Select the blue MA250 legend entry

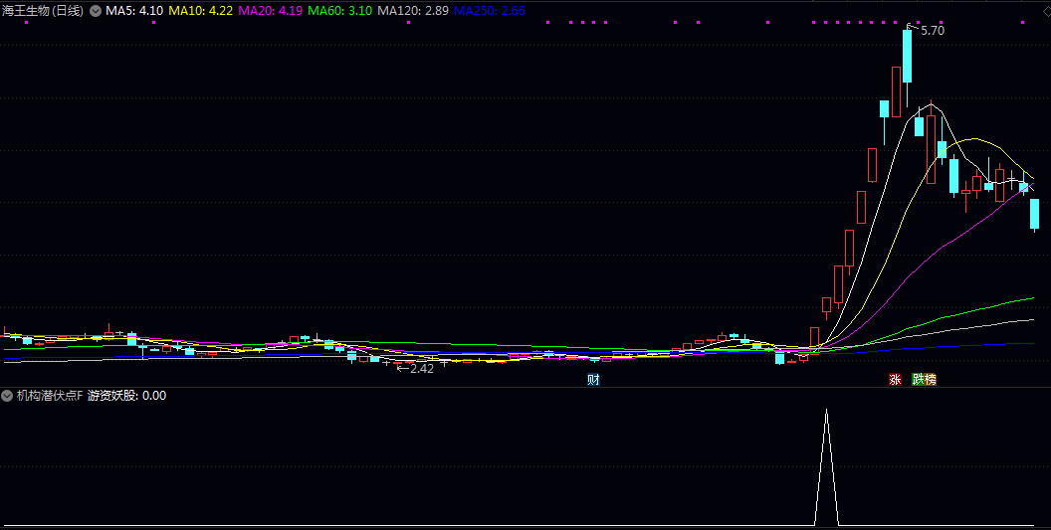click(490, 11)
